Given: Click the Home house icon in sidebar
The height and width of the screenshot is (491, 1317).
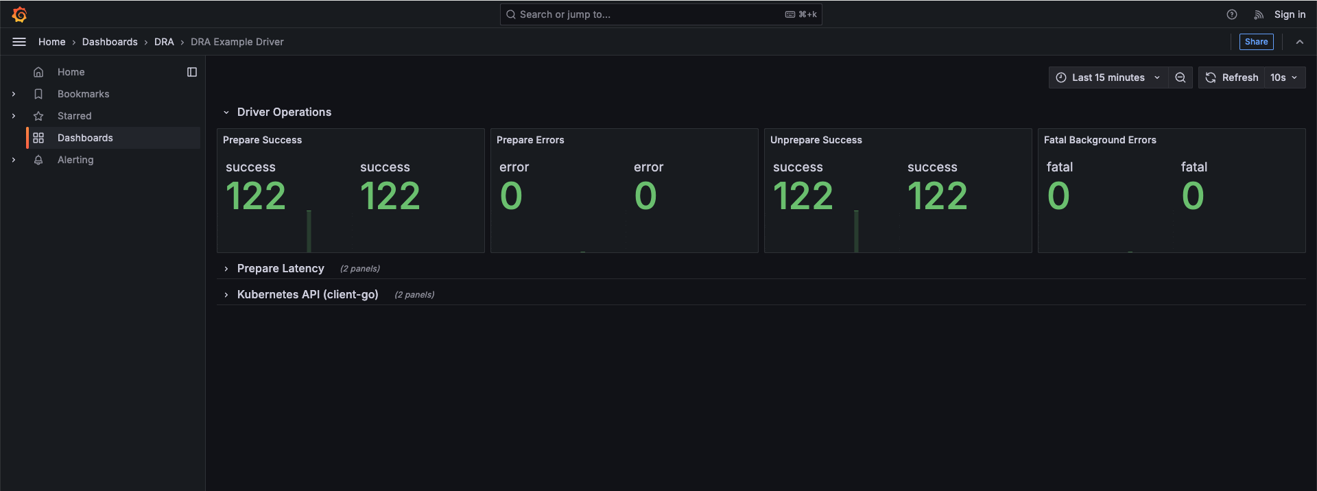Looking at the screenshot, I should click(x=38, y=72).
